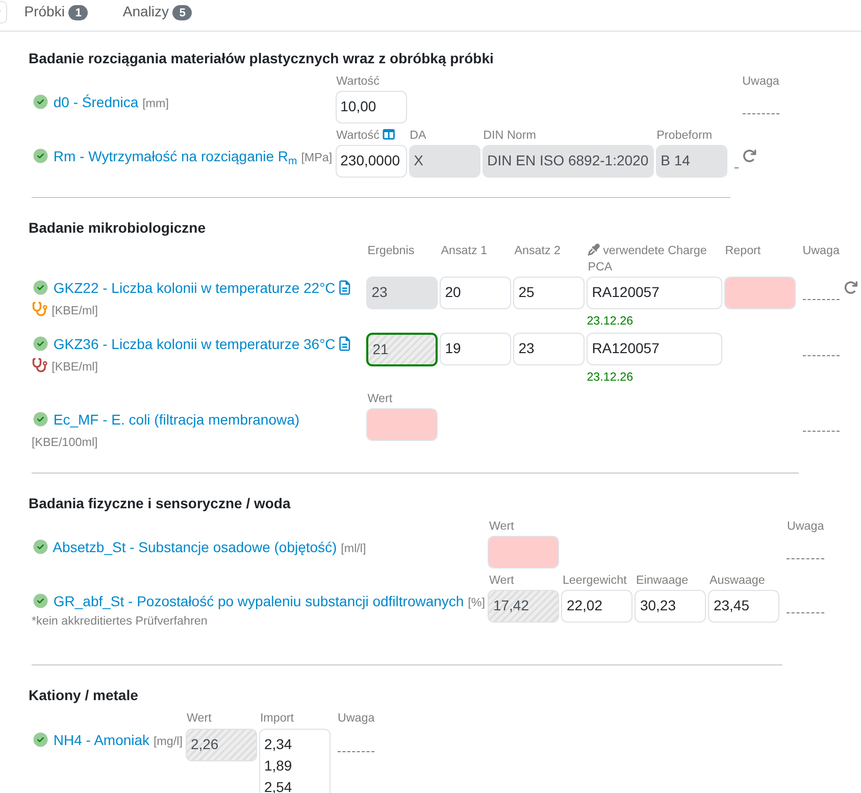Image resolution: width=861 pixels, height=793 pixels.
Task: Click the d0 Wartość field showing 10,00
Action: (371, 107)
